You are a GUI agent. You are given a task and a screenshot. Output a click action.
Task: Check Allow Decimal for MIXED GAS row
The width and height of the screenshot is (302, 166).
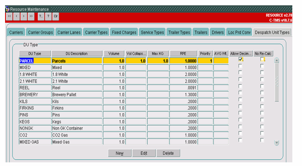pos(240,140)
